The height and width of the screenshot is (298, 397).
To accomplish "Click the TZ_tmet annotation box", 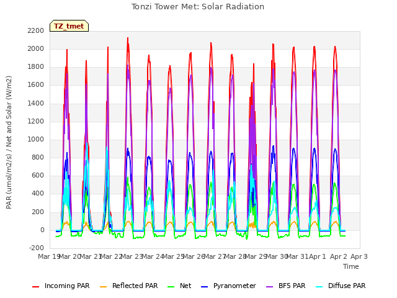I will tap(69, 26).
